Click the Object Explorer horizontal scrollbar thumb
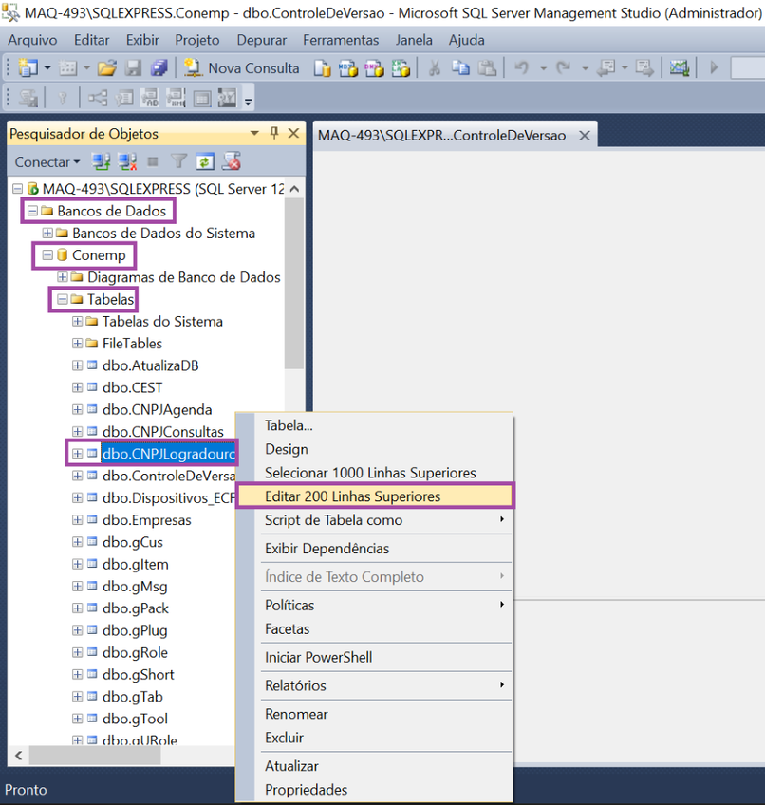This screenshot has width=765, height=805. (x=95, y=756)
